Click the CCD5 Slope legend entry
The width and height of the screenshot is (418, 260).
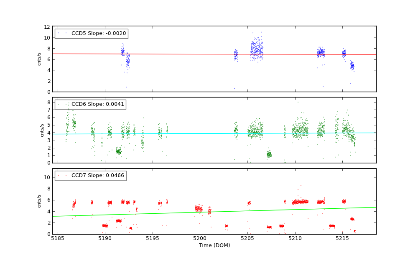(x=98, y=33)
